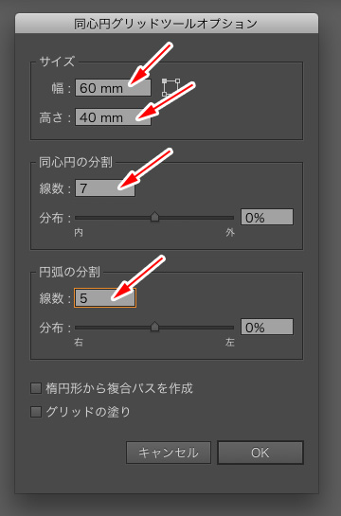The image size is (341, 516).
Task: Click the 同心円の分割 分布 0% field
Action: click(267, 217)
